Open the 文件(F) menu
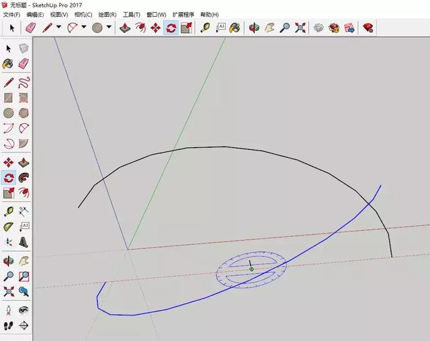The width and height of the screenshot is (430, 341). click(11, 15)
